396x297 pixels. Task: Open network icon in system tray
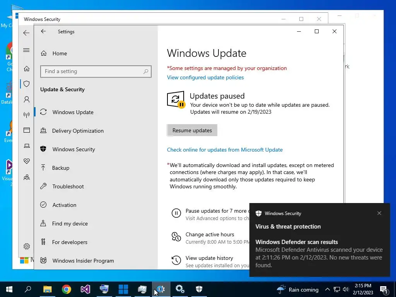[x=337, y=289]
